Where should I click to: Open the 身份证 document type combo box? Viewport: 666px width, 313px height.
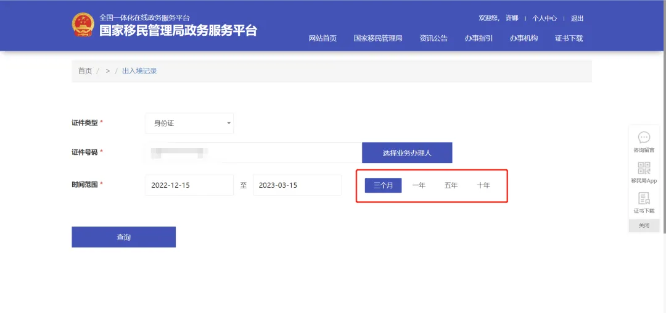point(189,123)
